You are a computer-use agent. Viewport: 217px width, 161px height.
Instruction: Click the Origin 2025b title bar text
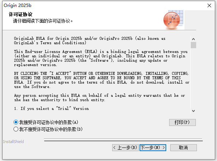click(x=18, y=5)
